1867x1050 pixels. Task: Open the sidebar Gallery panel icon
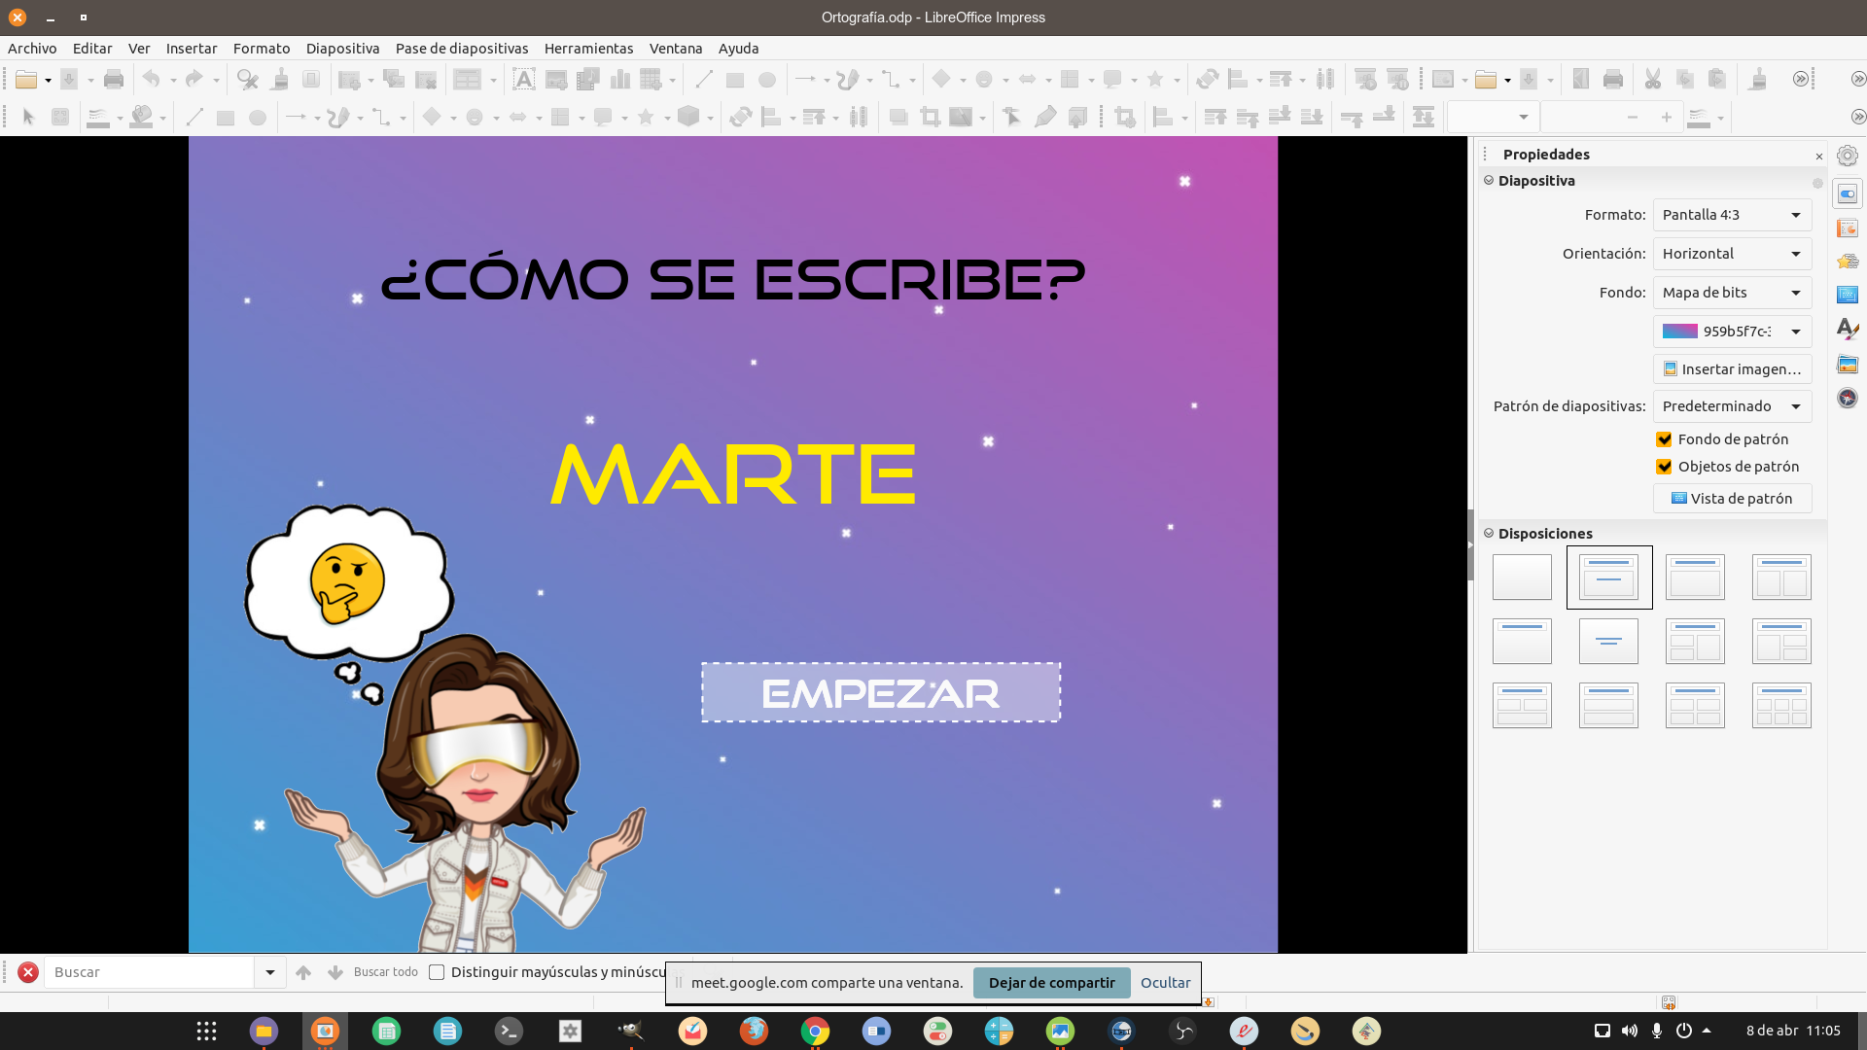pos(1848,365)
